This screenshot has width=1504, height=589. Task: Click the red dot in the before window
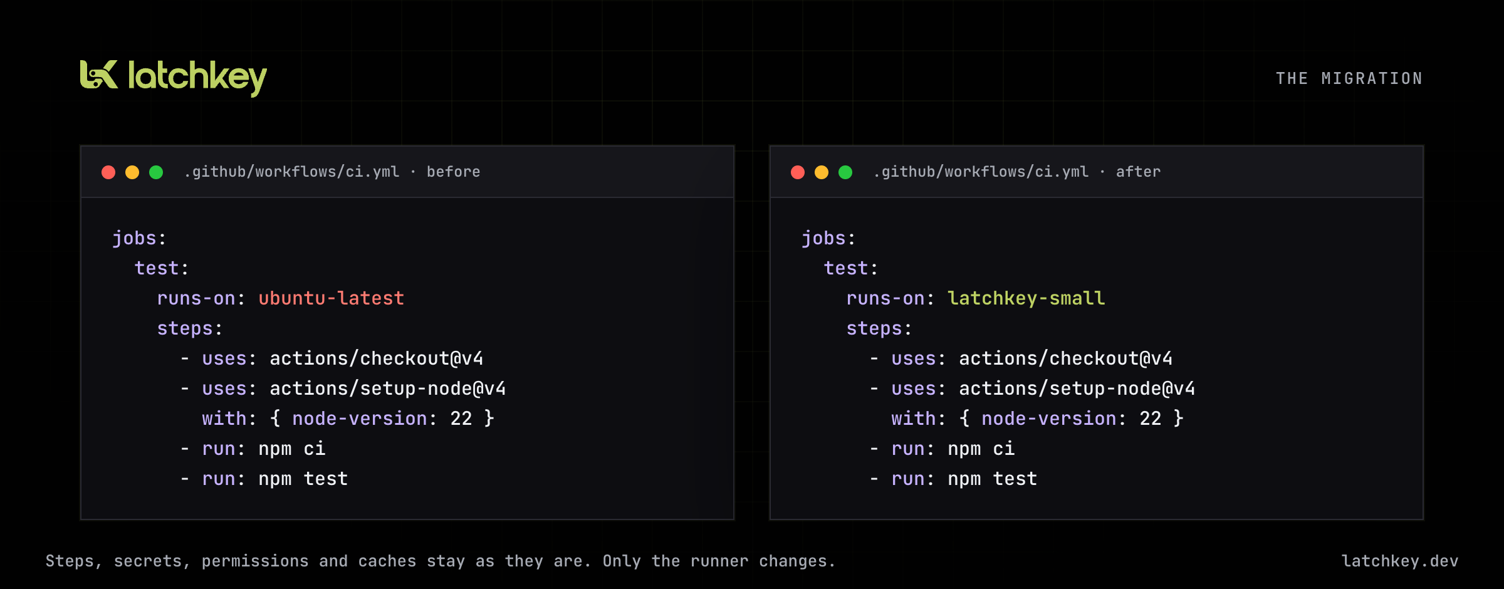click(x=108, y=172)
